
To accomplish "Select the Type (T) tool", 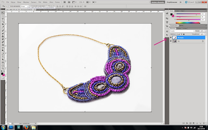I will [x=3, y=56].
